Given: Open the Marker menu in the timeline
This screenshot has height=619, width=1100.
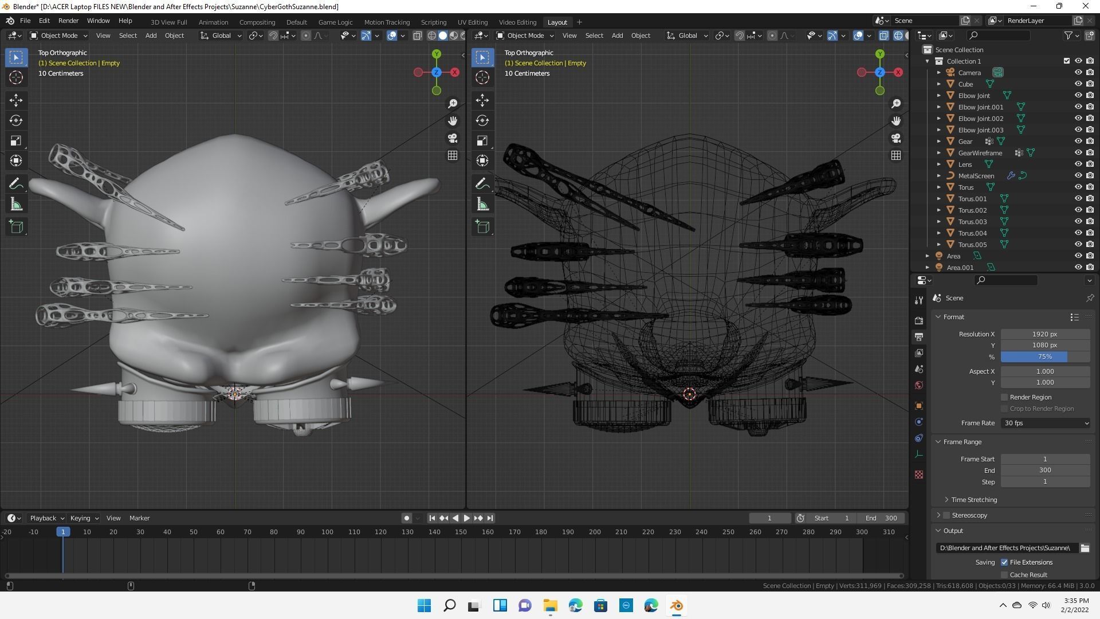Looking at the screenshot, I should (x=139, y=518).
